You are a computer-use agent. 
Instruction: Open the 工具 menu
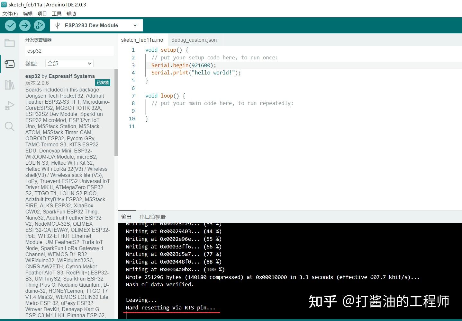point(57,13)
